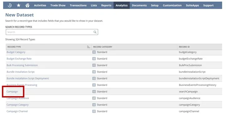This screenshot has width=226, height=117.
Task: Select the Budget Category record type
Action: [16, 52]
